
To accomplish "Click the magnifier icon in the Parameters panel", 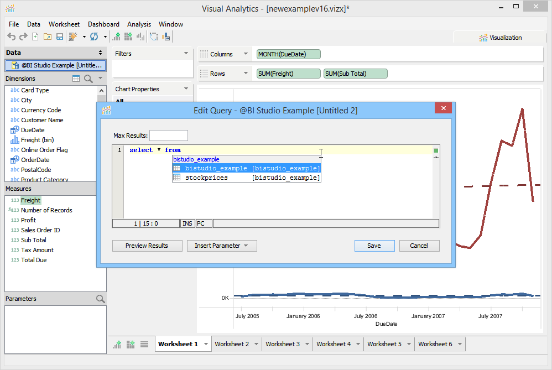I will tap(100, 299).
